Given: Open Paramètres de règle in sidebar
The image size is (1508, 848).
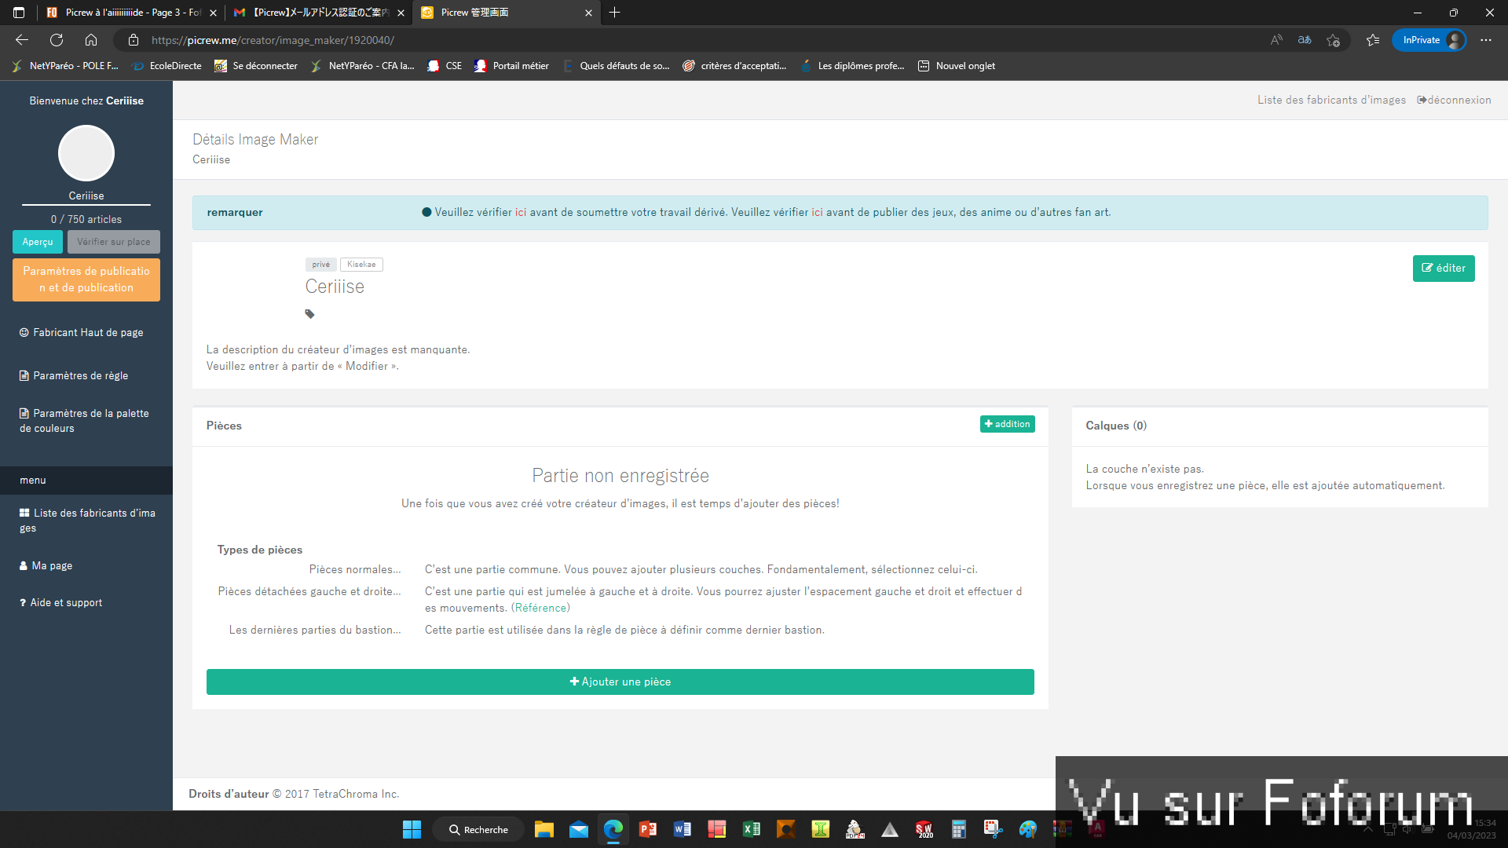Looking at the screenshot, I should click(80, 375).
